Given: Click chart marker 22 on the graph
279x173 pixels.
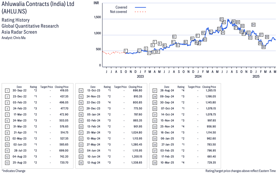Looking at the screenshot, I should tap(219, 29).
